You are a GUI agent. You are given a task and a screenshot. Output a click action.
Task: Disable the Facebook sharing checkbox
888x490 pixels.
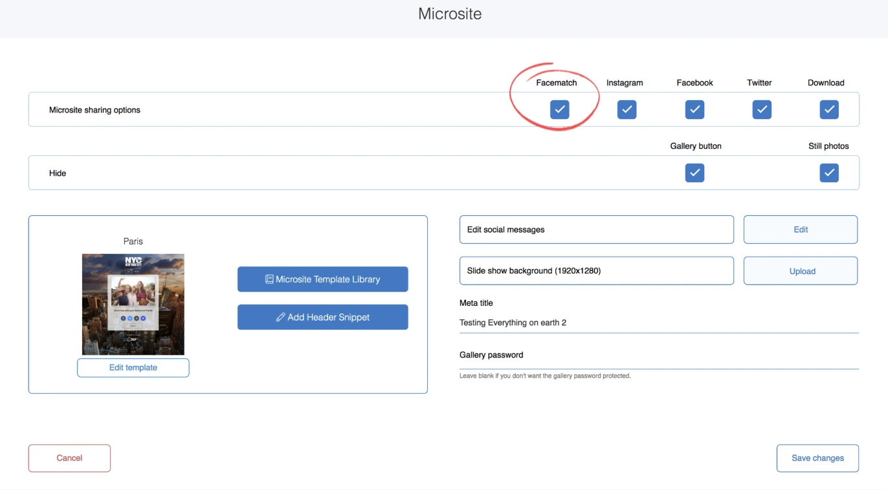pyautogui.click(x=694, y=110)
